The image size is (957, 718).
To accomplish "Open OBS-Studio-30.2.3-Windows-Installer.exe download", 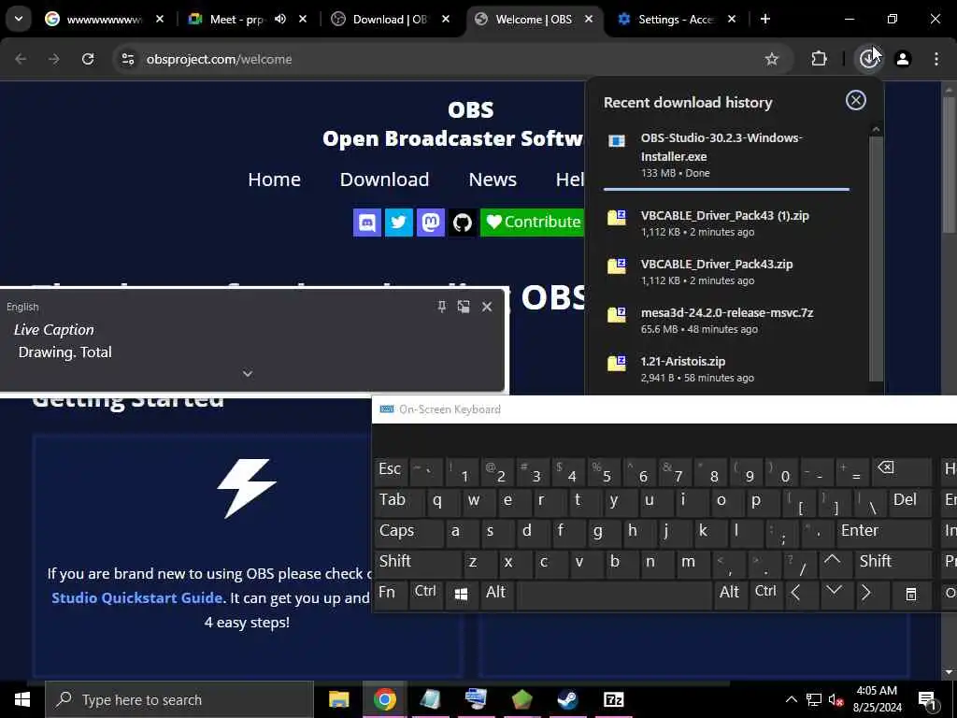I will tap(726, 154).
